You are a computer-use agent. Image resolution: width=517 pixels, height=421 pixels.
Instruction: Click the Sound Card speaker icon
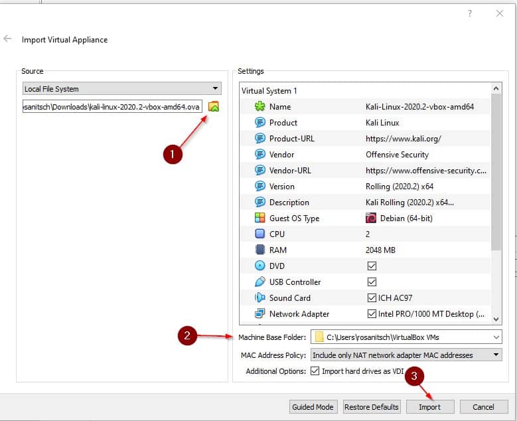pyautogui.click(x=260, y=298)
